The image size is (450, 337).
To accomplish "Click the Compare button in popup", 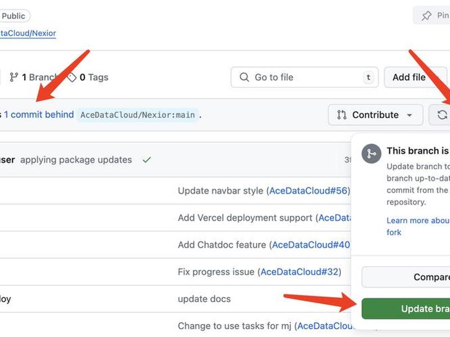I will click(x=406, y=277).
